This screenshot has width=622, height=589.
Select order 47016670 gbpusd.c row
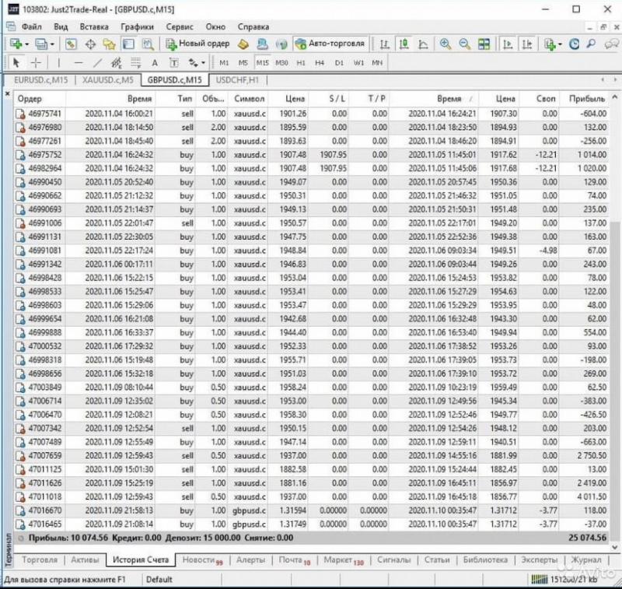tap(312, 510)
